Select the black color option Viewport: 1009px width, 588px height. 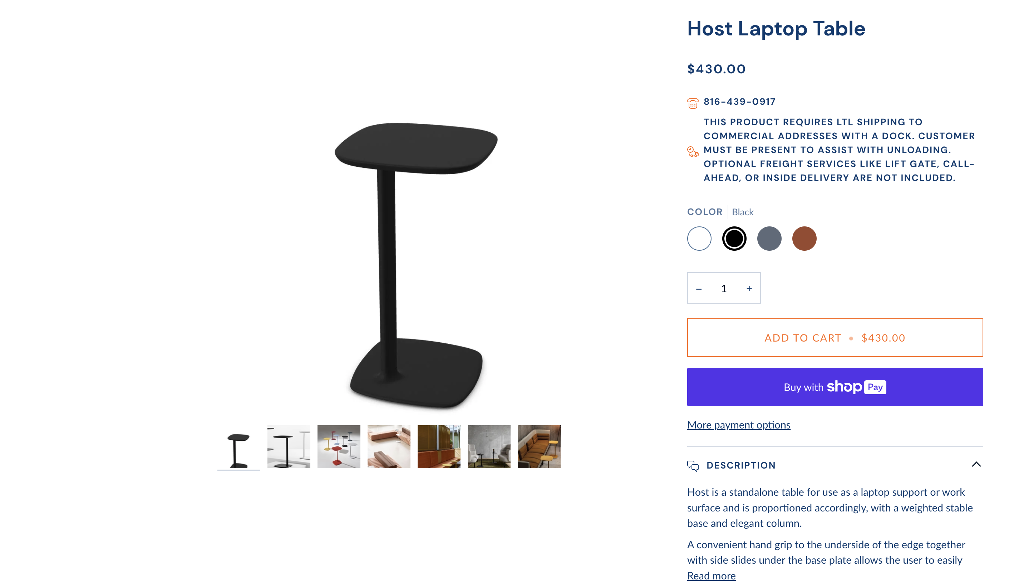coord(734,239)
